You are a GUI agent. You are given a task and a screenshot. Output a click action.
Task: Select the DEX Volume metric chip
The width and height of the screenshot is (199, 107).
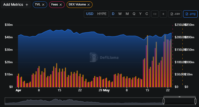[x=79, y=5]
